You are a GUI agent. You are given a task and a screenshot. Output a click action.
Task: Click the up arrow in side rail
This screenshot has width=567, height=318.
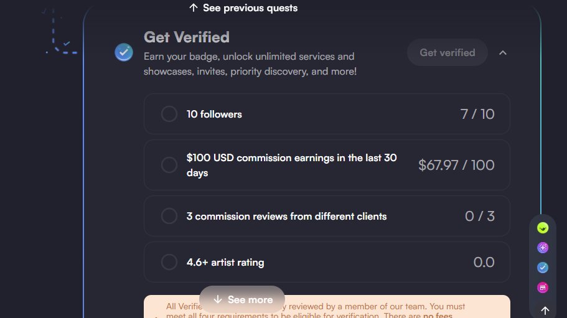click(545, 310)
